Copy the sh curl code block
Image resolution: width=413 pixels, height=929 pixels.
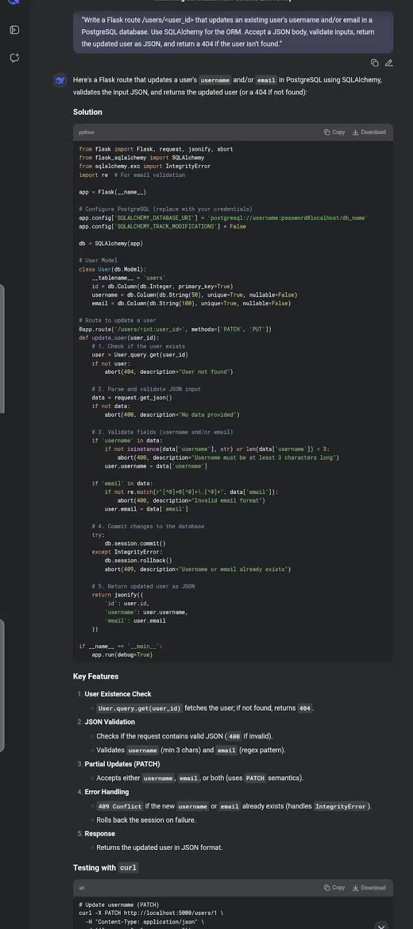335,888
